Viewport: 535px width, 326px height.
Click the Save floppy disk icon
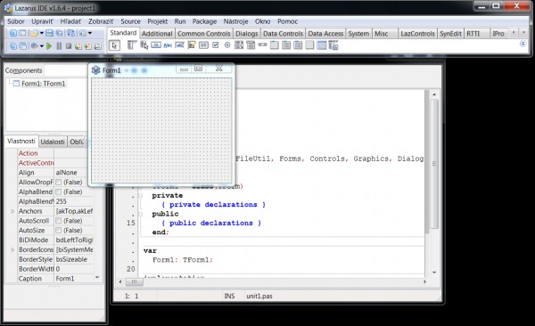[x=49, y=33]
